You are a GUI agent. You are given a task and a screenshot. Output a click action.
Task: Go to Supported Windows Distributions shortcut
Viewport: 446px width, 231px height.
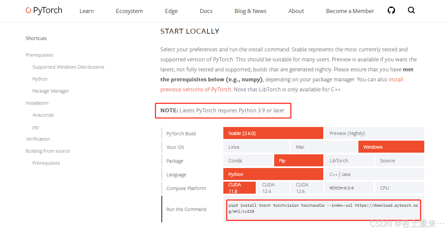click(68, 67)
